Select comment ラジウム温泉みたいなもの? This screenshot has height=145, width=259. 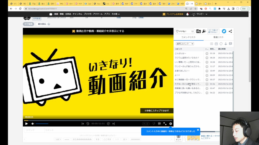(187, 58)
